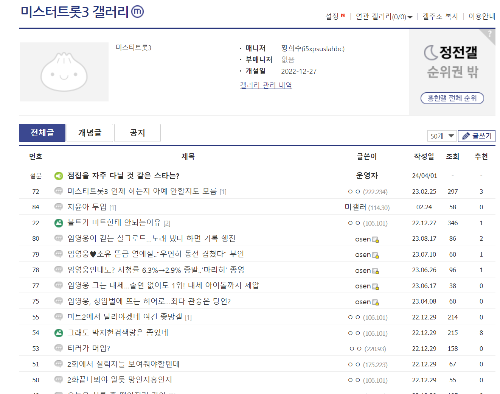Image resolution: width=500 pixels, height=394 pixels.
Task: Click speech bubble icon for post 50
Action: [59, 380]
